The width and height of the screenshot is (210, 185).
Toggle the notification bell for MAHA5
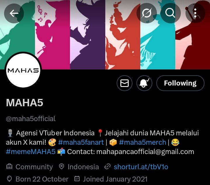[x=144, y=83]
